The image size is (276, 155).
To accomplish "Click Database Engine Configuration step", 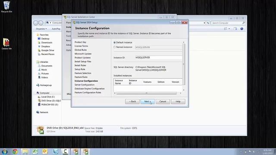I will tap(90, 89).
